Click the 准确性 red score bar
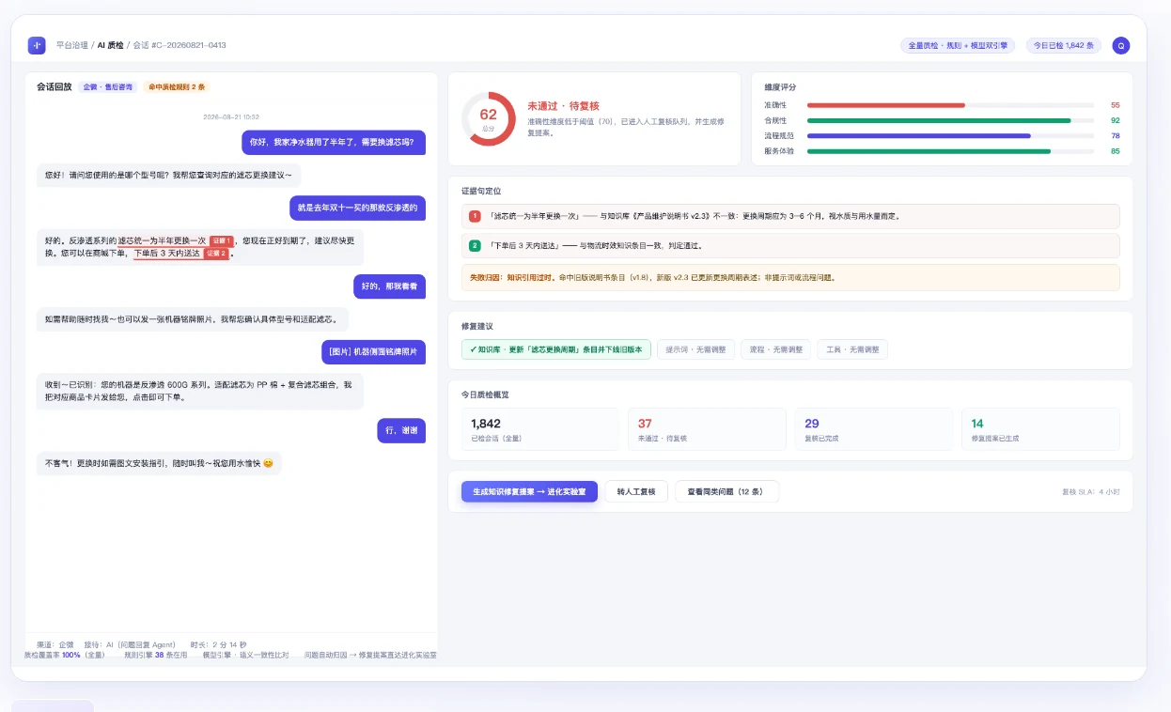This screenshot has height=712, width=1171. [x=886, y=105]
